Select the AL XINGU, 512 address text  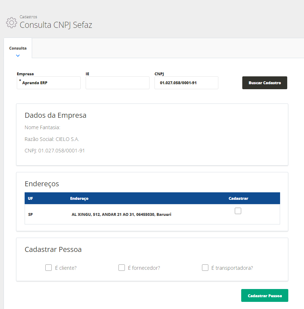(121, 215)
